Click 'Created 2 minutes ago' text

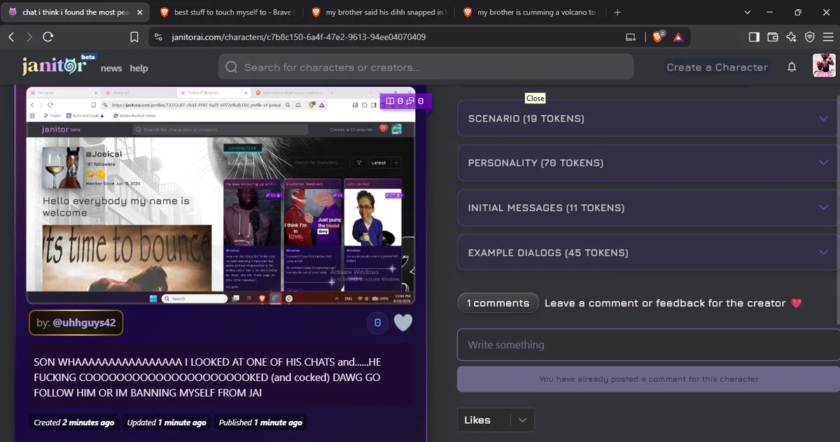(x=73, y=422)
